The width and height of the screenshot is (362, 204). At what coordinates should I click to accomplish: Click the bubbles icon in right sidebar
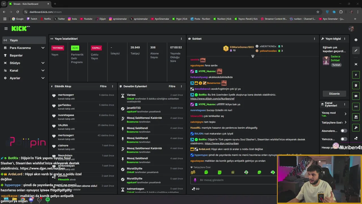(356, 138)
